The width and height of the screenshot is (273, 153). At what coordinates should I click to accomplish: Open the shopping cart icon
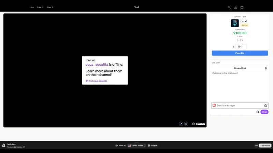point(242,7)
